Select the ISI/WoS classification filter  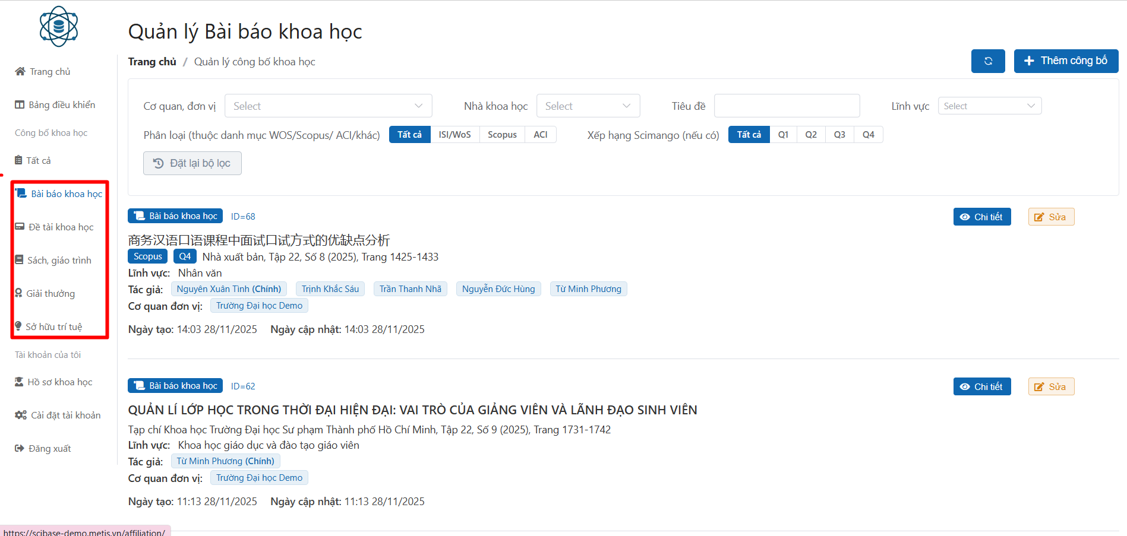454,135
